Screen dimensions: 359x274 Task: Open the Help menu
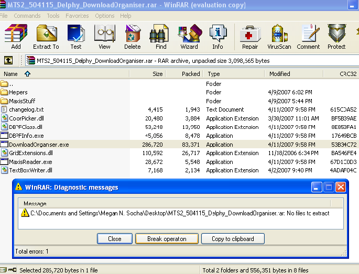click(125, 16)
